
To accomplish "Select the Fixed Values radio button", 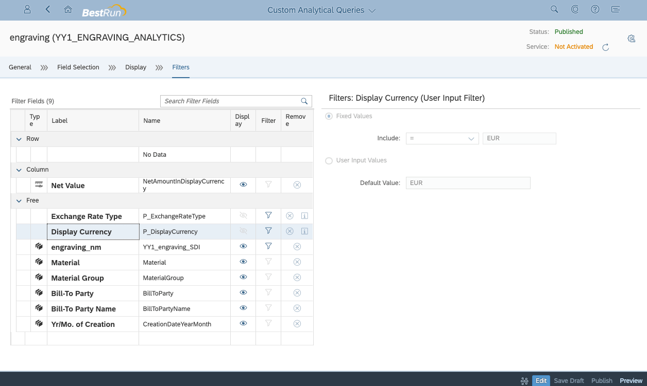I will point(328,116).
